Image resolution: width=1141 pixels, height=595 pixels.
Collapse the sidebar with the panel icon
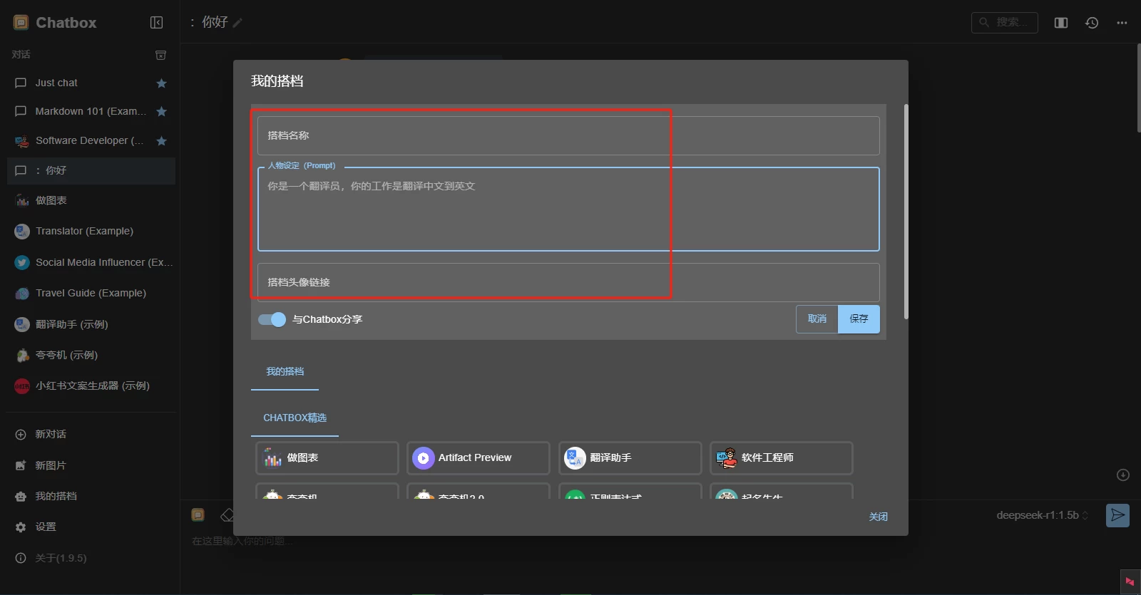[x=156, y=23]
